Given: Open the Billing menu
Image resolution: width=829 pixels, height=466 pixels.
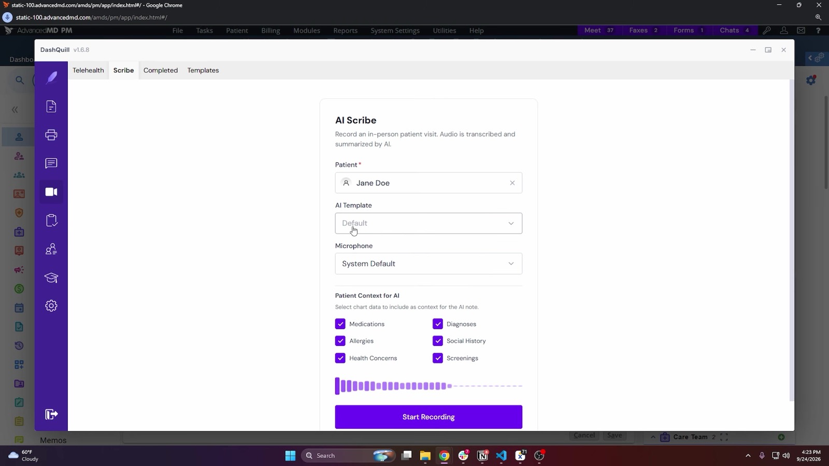Looking at the screenshot, I should point(270,31).
